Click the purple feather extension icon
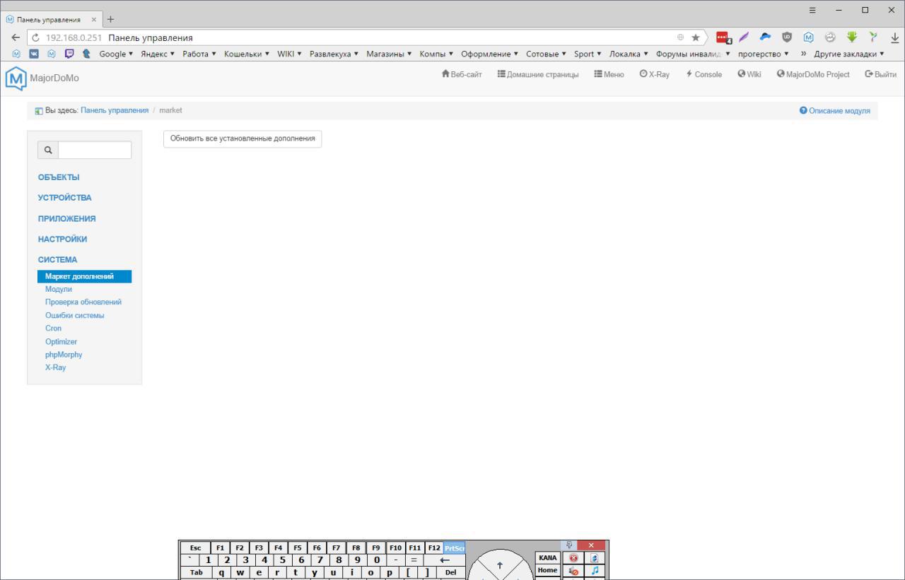905x580 pixels. pos(744,37)
